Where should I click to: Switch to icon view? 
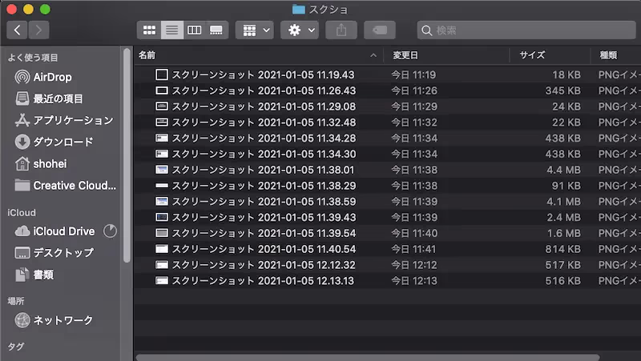tap(149, 30)
